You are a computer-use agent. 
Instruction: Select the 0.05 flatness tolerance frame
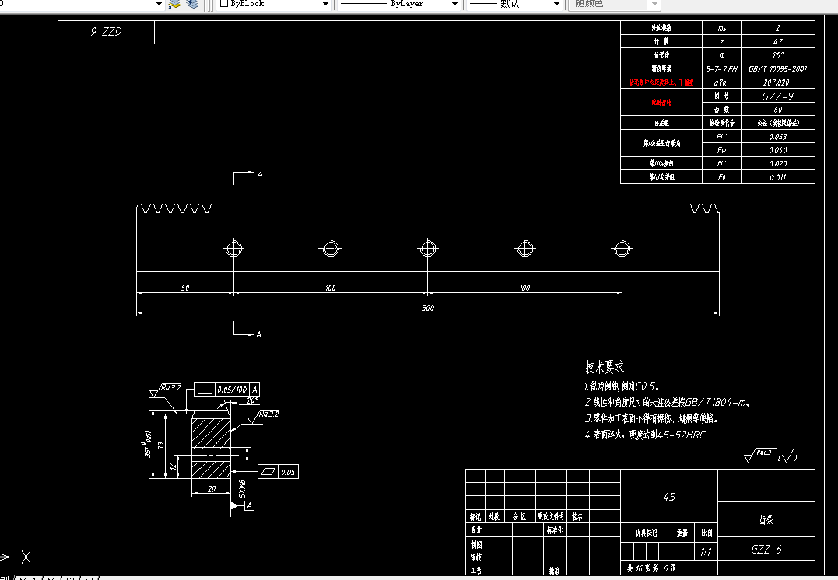278,472
